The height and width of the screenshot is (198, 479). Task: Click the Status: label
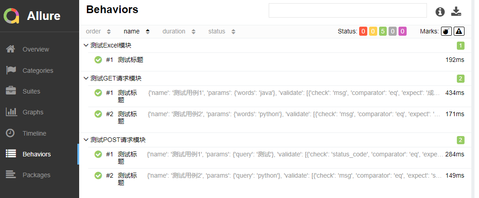coord(347,31)
